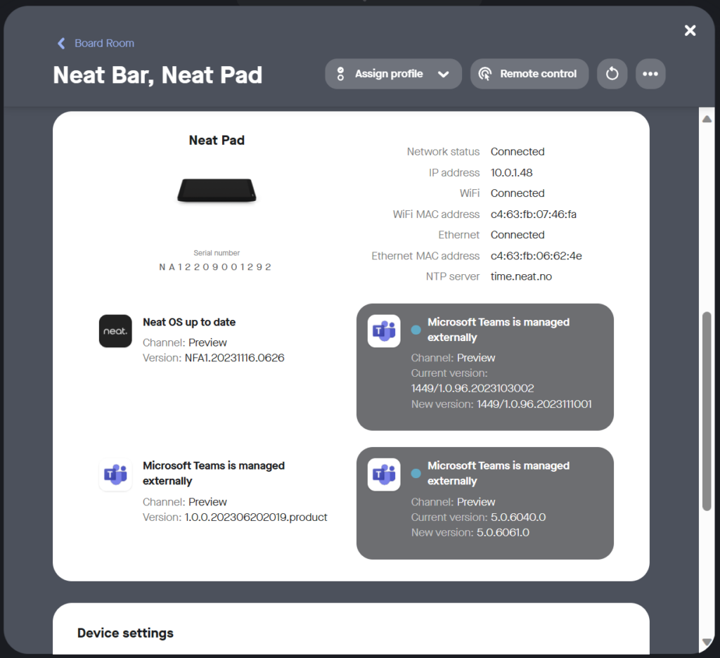Viewport: 720px width, 658px height.
Task: Click the Neat Bar, Neat Pad title
Action: point(157,75)
